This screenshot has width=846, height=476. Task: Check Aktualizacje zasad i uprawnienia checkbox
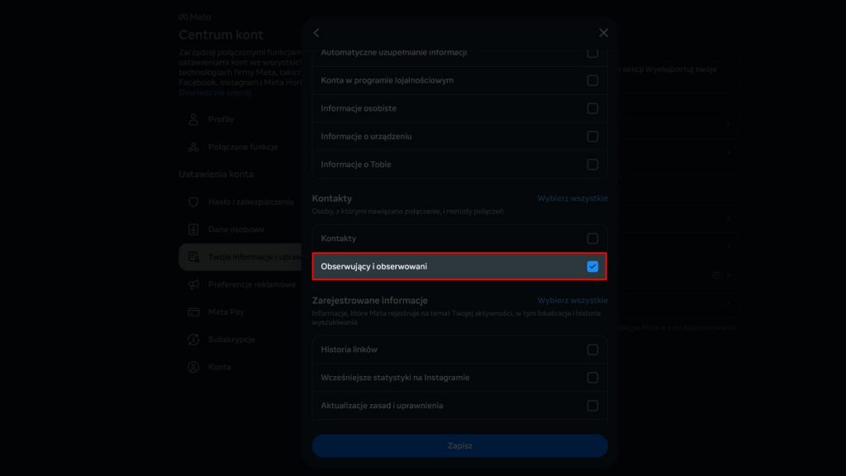click(x=592, y=406)
